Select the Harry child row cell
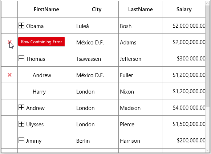Image resolution: width=211 pixels, height=154 pixels. pyautogui.click(x=46, y=91)
